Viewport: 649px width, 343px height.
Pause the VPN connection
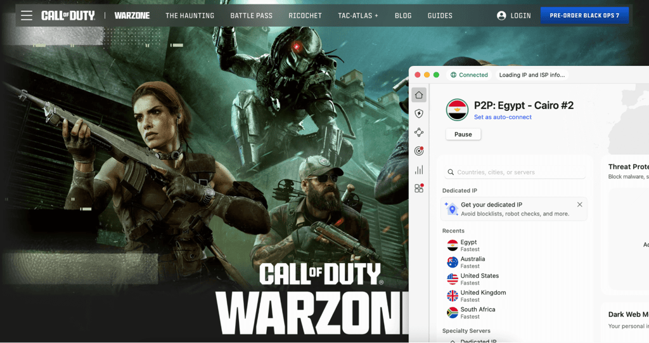tap(463, 134)
